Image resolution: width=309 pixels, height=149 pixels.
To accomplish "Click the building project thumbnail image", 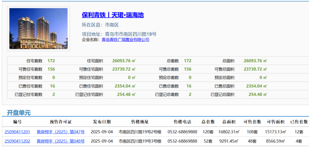I will 38,29.
